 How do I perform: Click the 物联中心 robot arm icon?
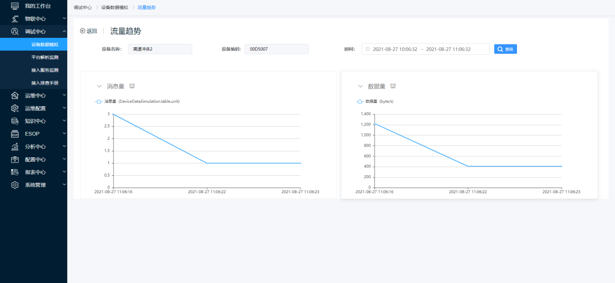[15, 19]
